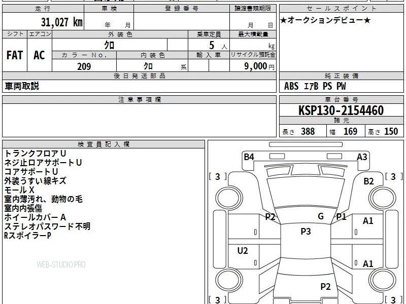Click the U2 dent mark on diagram
The height and width of the screenshot is (304, 406).
click(243, 250)
